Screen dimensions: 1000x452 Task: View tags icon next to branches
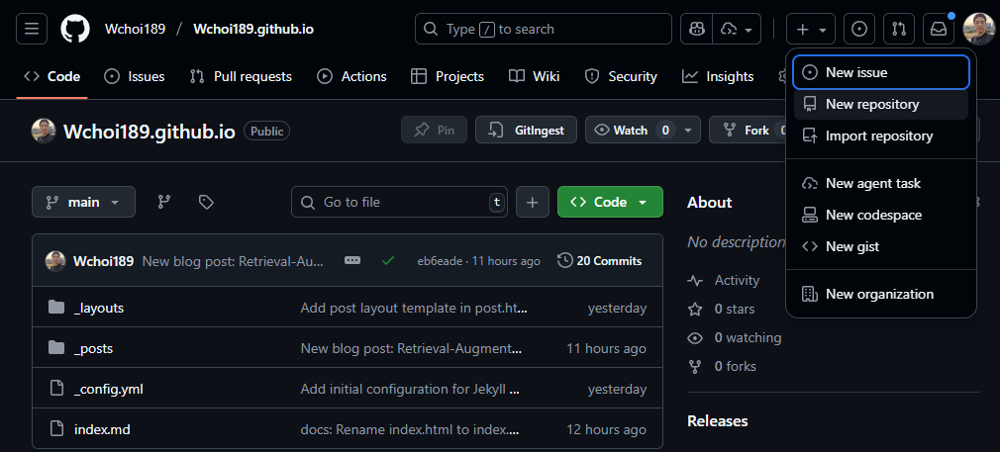pos(206,202)
